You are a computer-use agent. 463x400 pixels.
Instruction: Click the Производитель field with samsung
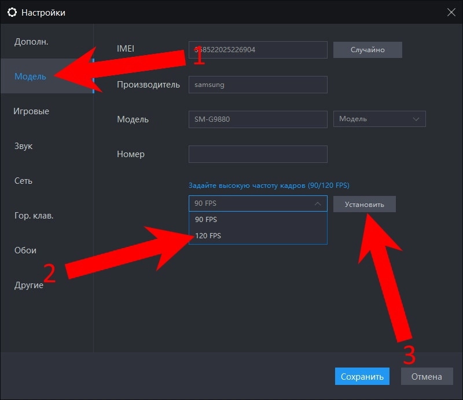pyautogui.click(x=258, y=85)
